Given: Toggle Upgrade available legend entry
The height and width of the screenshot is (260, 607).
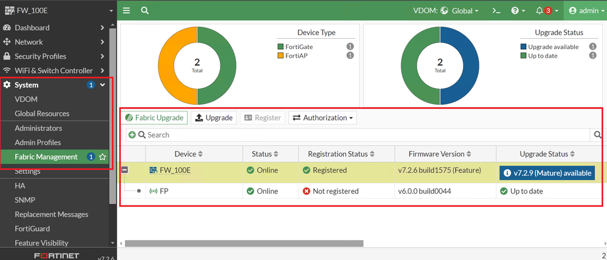Looking at the screenshot, I should (554, 47).
